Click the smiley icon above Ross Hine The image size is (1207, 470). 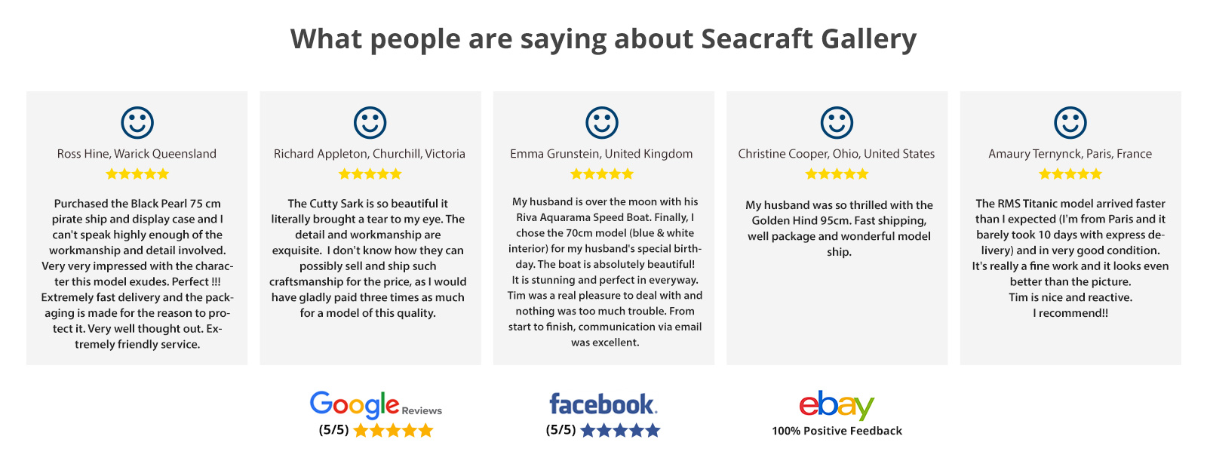[x=137, y=122]
